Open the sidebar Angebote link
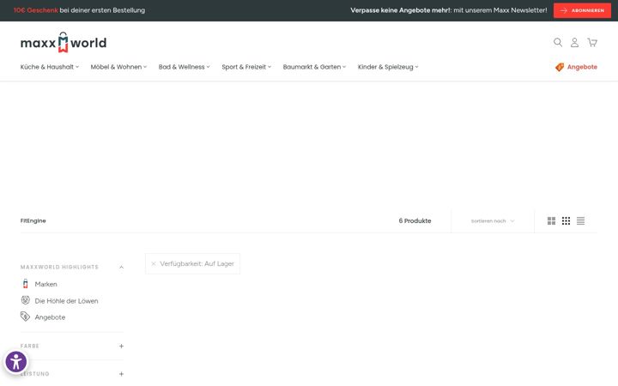The height and width of the screenshot is (386, 618). pos(50,317)
